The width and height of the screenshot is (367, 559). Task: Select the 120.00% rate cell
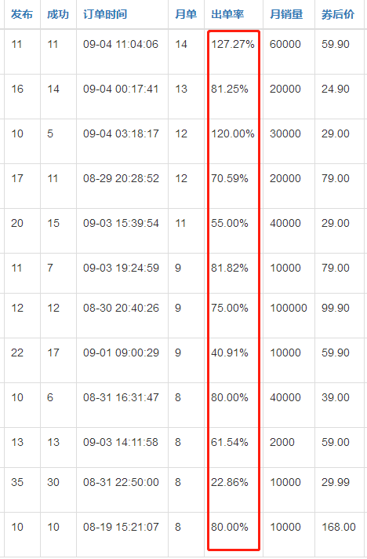(x=233, y=134)
